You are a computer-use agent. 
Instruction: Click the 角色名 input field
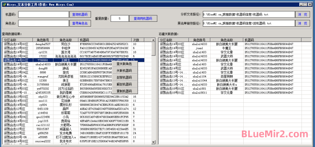(43, 23)
